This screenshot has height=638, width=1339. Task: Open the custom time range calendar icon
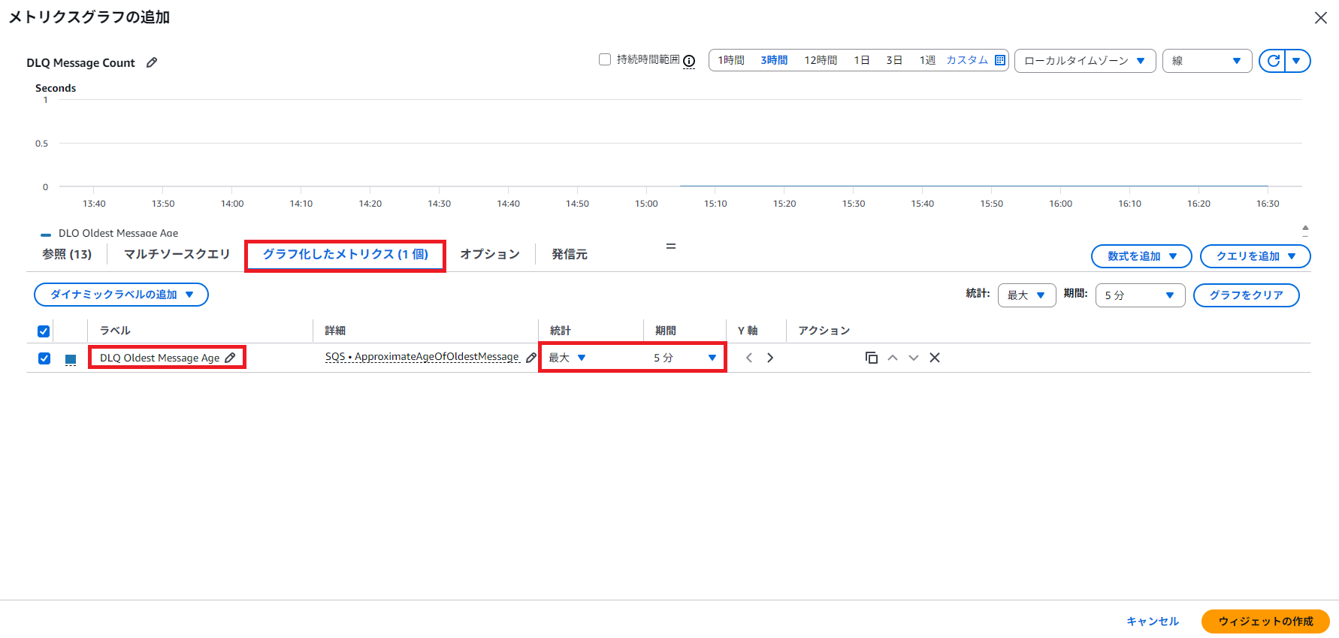coord(1000,60)
